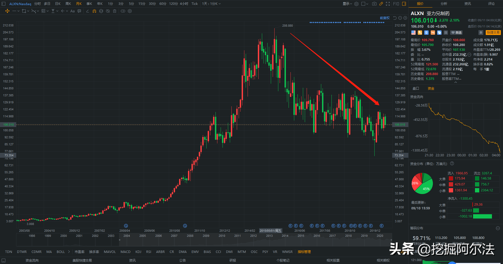
Task: Zoom out chart with minus circle
Action: click(x=400, y=18)
